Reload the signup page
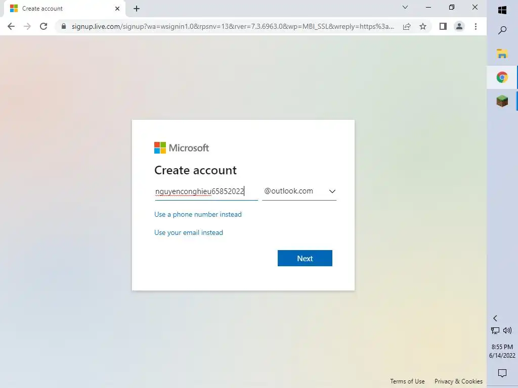Viewport: 518px width, 388px height. [44, 26]
